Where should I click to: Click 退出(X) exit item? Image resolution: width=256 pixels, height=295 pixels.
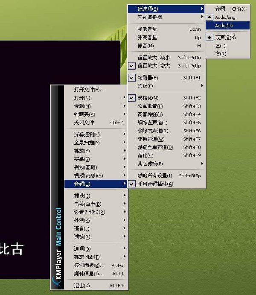[96, 286]
